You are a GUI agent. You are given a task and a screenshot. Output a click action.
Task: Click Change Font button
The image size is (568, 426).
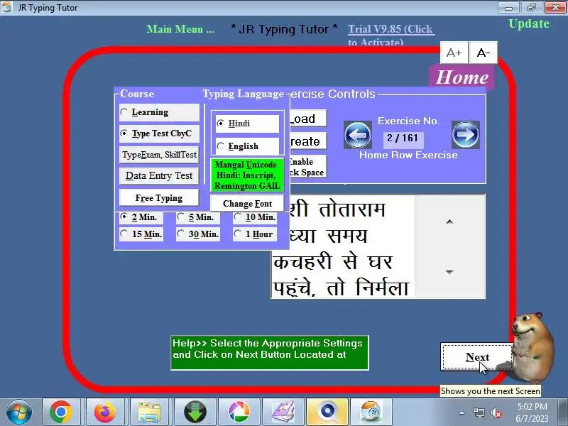[247, 204]
